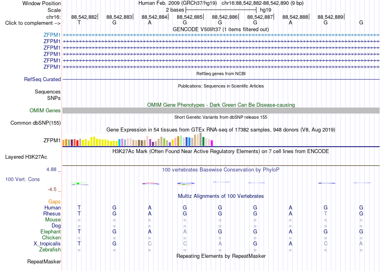Click the tallest gray bar in GTEx chart

pos(201,139)
